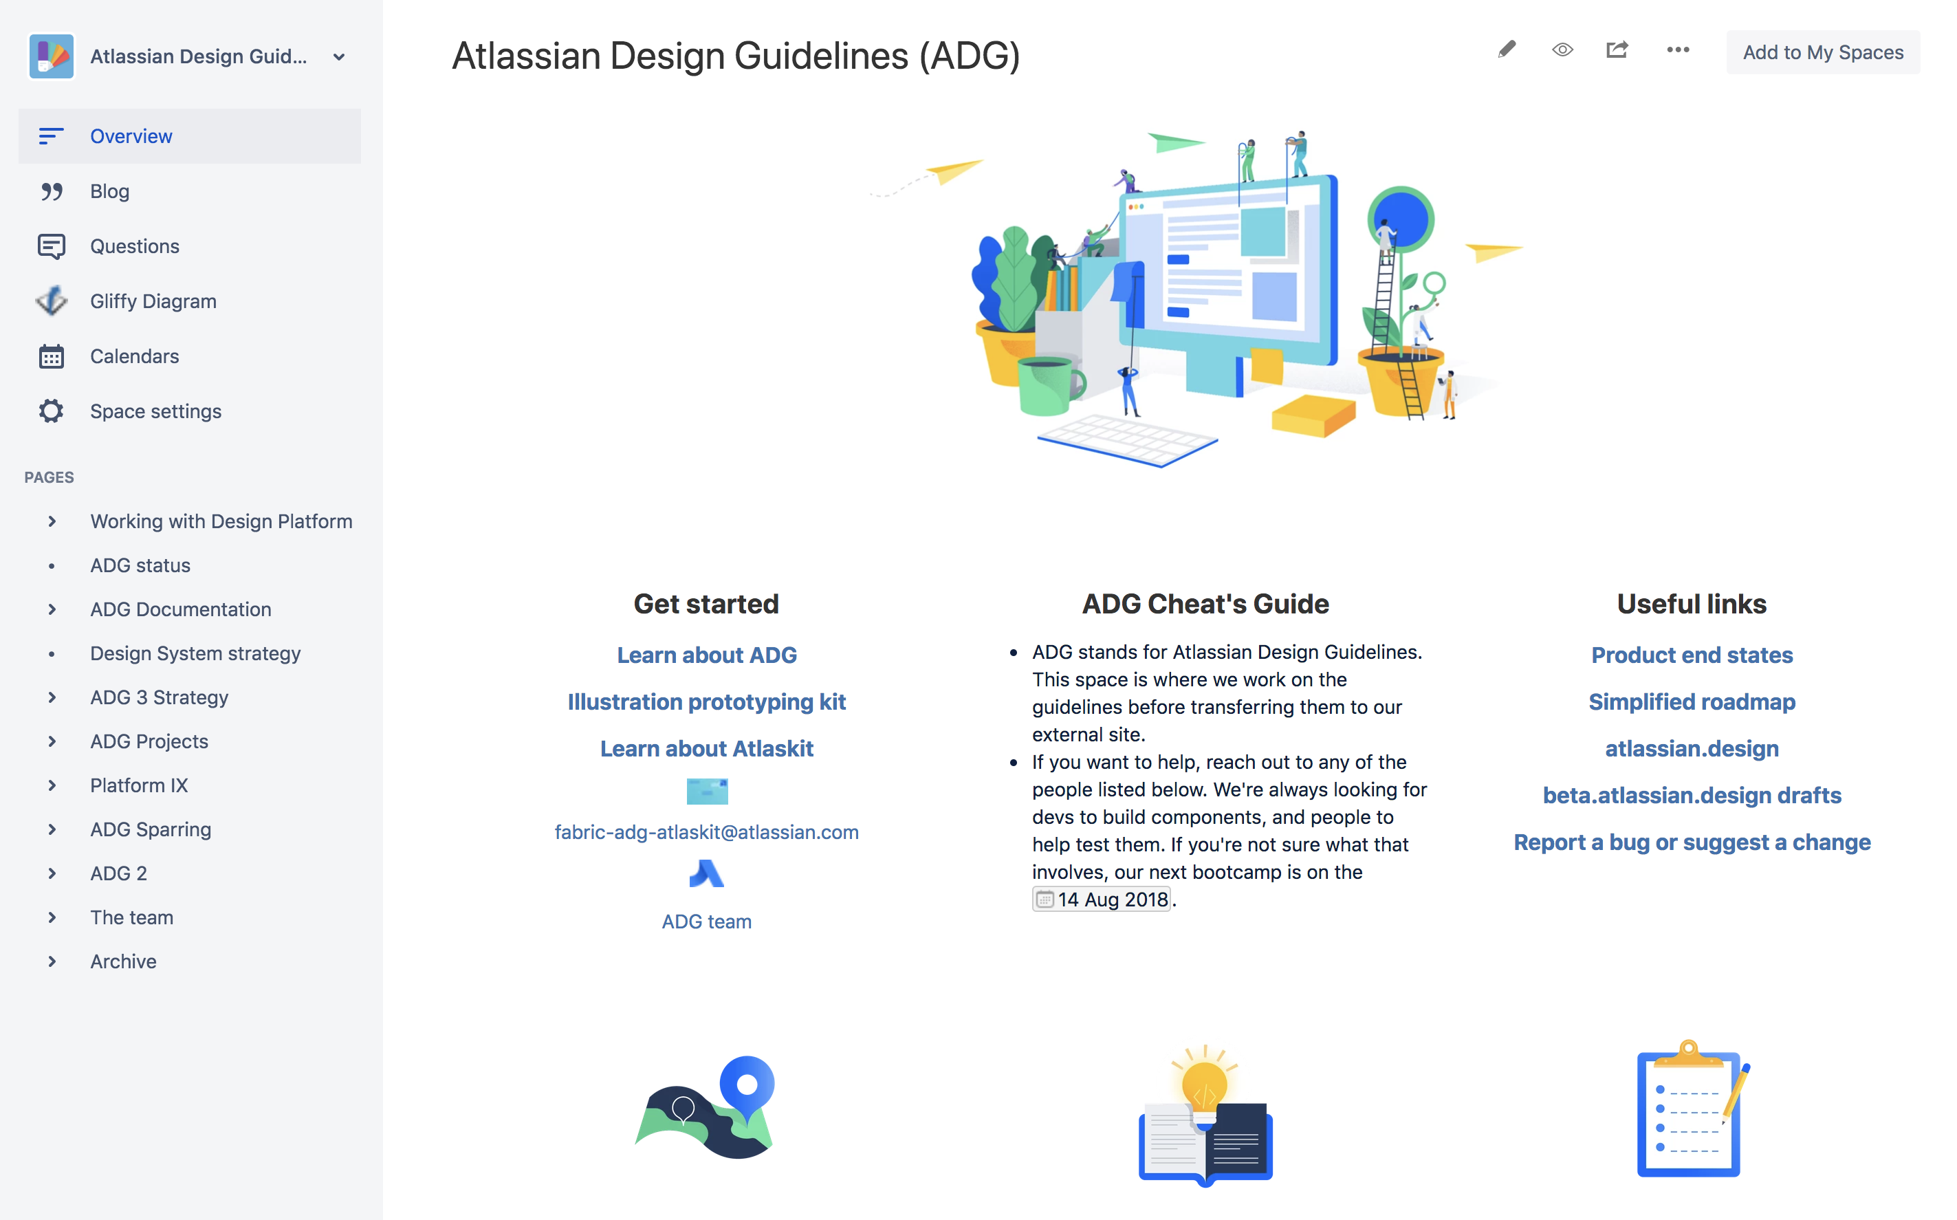Expand the ADG 3 Strategy page

(x=51, y=697)
